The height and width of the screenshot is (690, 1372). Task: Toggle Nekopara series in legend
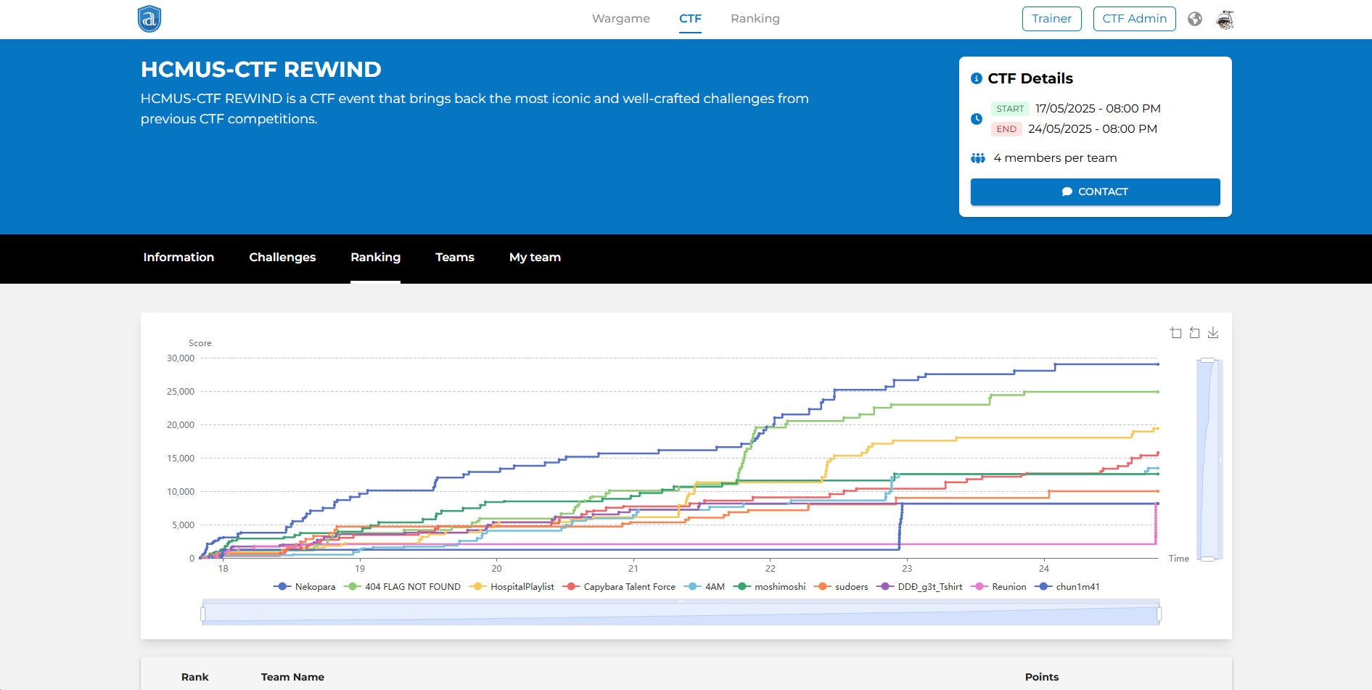click(x=305, y=587)
